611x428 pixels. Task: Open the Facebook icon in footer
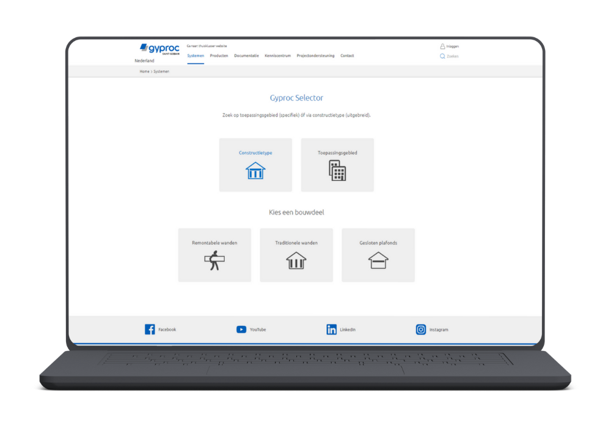150,330
